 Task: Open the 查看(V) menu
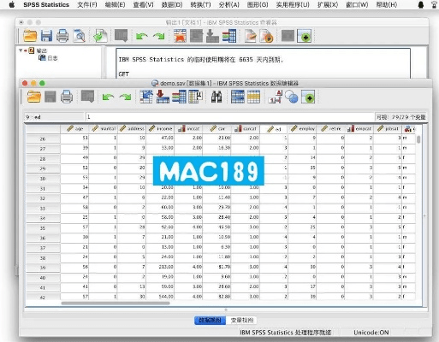[143, 4]
